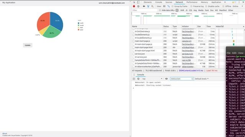This screenshot has width=245, height=137.
Task: Open rest.js:298 initiator link
Action: (x=186, y=60)
